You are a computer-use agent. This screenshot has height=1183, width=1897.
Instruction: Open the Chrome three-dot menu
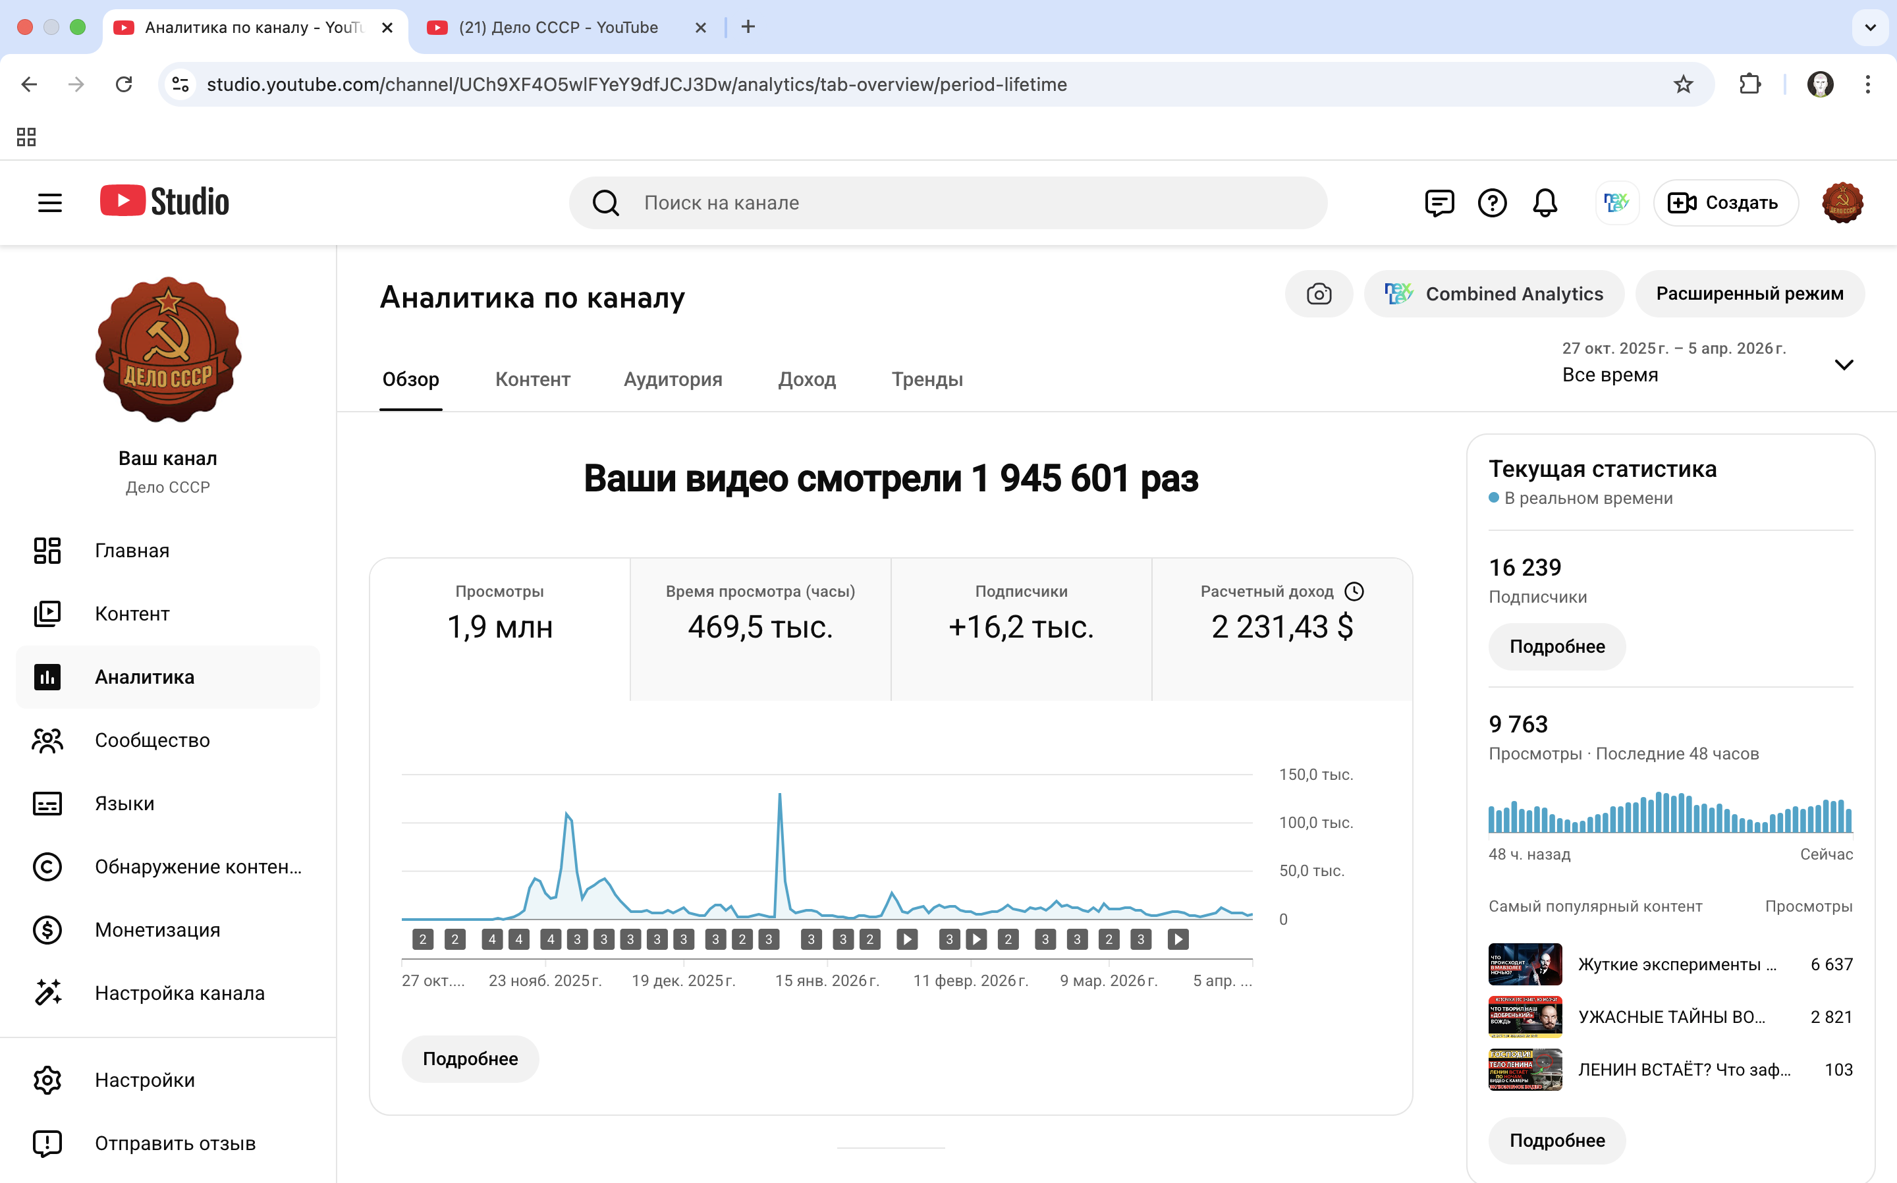point(1868,84)
